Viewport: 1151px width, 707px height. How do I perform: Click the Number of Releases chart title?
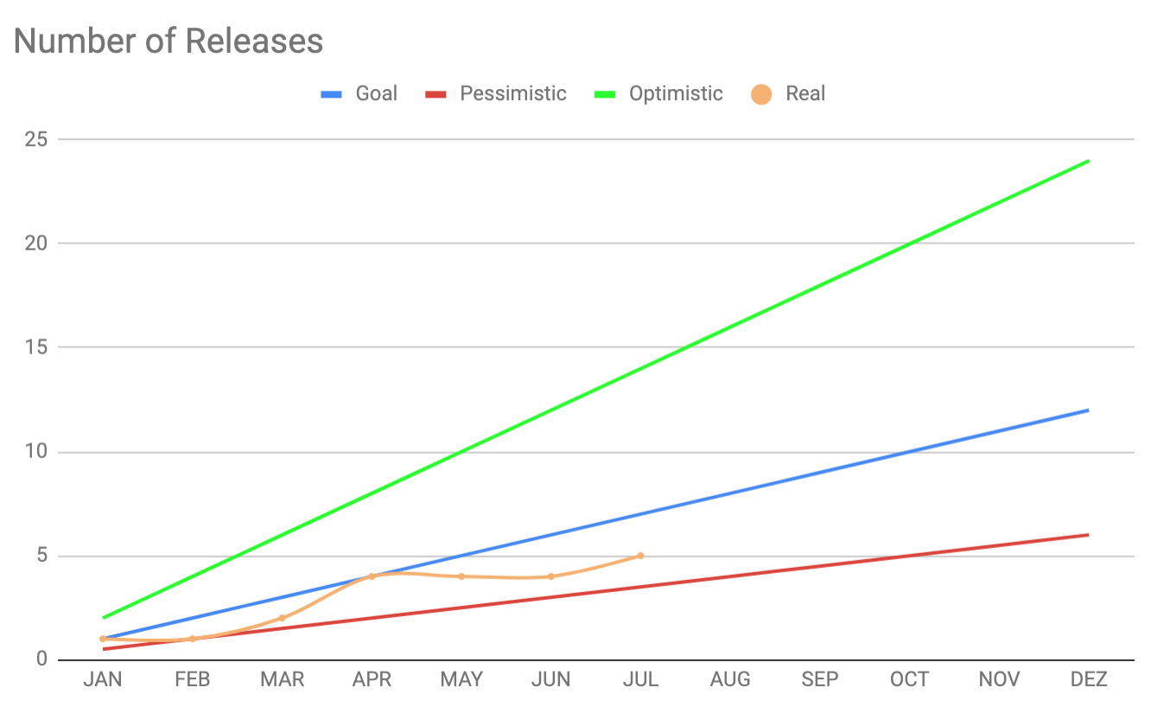(169, 41)
